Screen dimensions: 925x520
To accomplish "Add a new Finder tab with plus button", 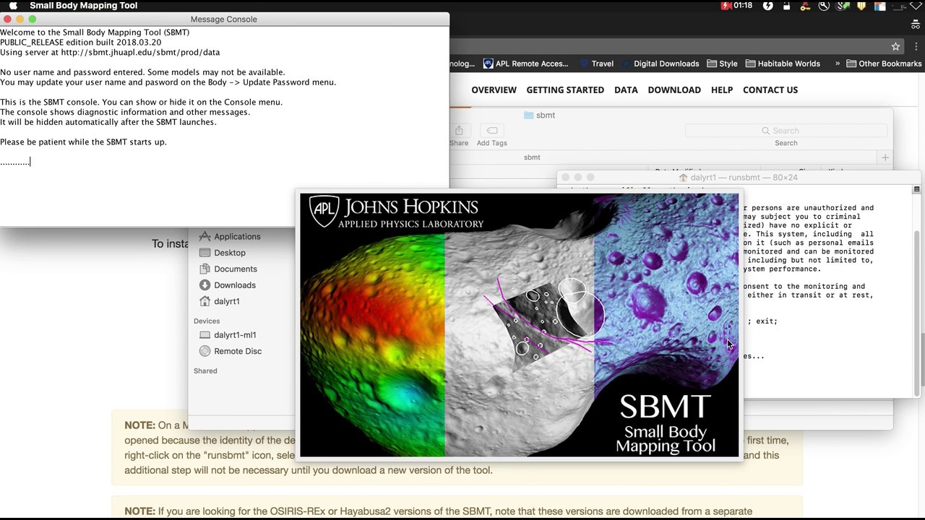I will pos(885,157).
